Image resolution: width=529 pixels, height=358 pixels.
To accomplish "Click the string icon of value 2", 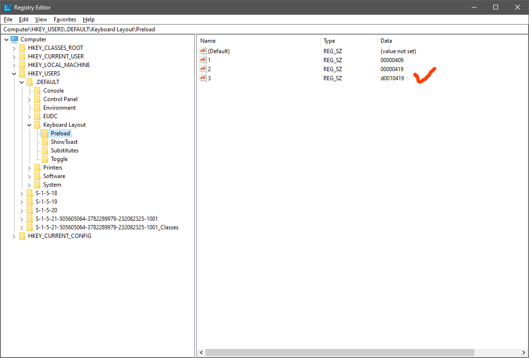I will coord(203,69).
